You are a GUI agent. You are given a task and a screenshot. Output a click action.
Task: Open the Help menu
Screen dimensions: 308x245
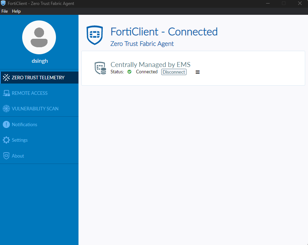pos(16,11)
